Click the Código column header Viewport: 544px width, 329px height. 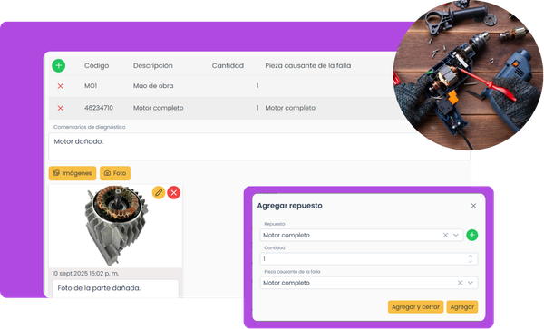pyautogui.click(x=96, y=65)
